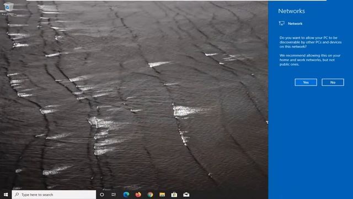
Task: Open Microsoft Store from taskbar
Action: pos(174,195)
